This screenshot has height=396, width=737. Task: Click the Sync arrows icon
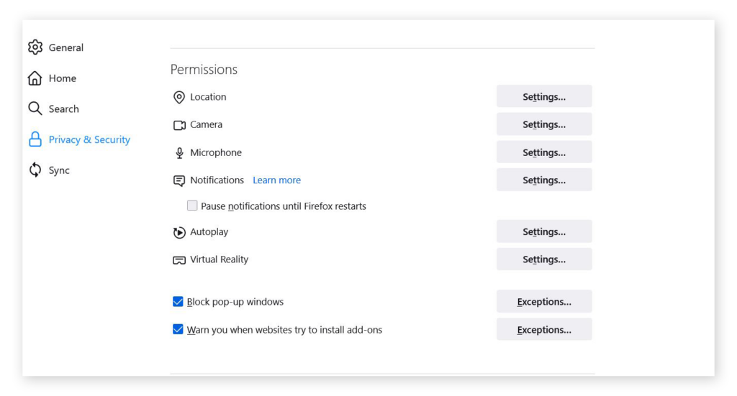[x=35, y=170]
